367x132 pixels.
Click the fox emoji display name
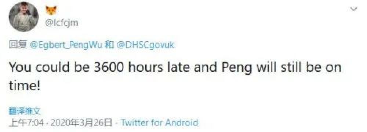click(x=51, y=11)
